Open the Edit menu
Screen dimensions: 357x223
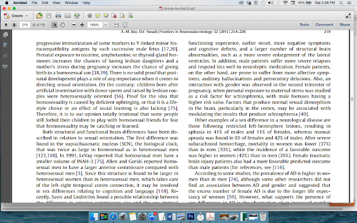[45, 2]
